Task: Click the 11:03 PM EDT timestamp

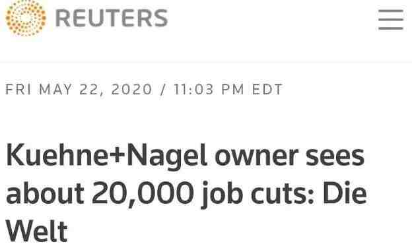Action: (x=228, y=89)
